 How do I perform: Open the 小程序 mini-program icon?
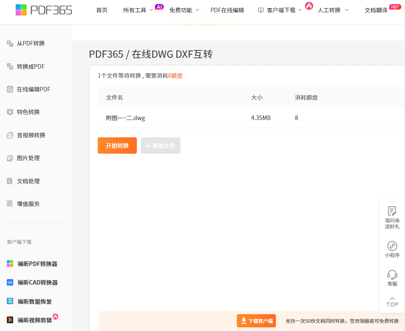pos(392,246)
